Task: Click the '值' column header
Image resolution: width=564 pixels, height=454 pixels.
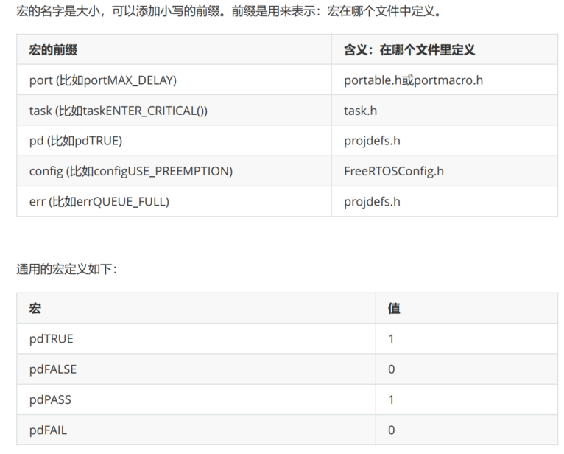Action: point(394,308)
